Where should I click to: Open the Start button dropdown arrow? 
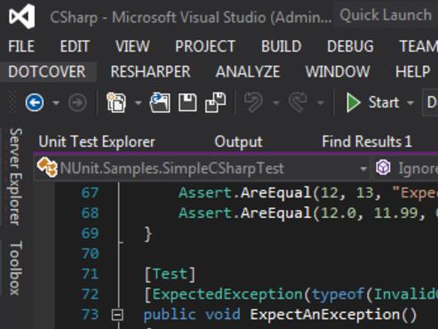[x=410, y=103]
